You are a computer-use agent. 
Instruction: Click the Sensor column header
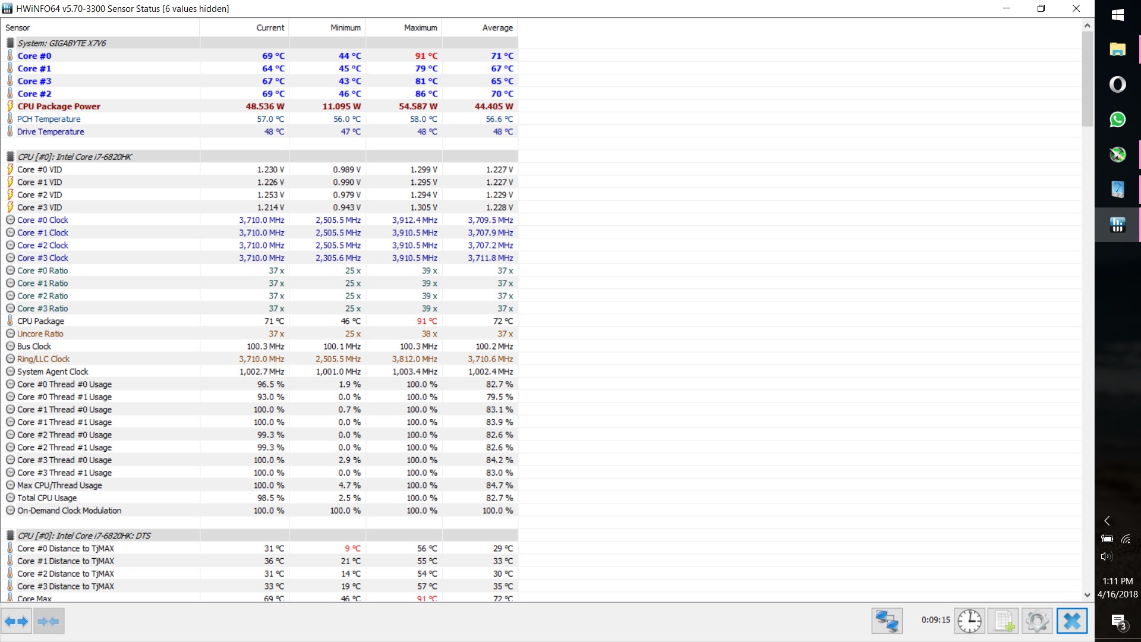[x=100, y=28]
